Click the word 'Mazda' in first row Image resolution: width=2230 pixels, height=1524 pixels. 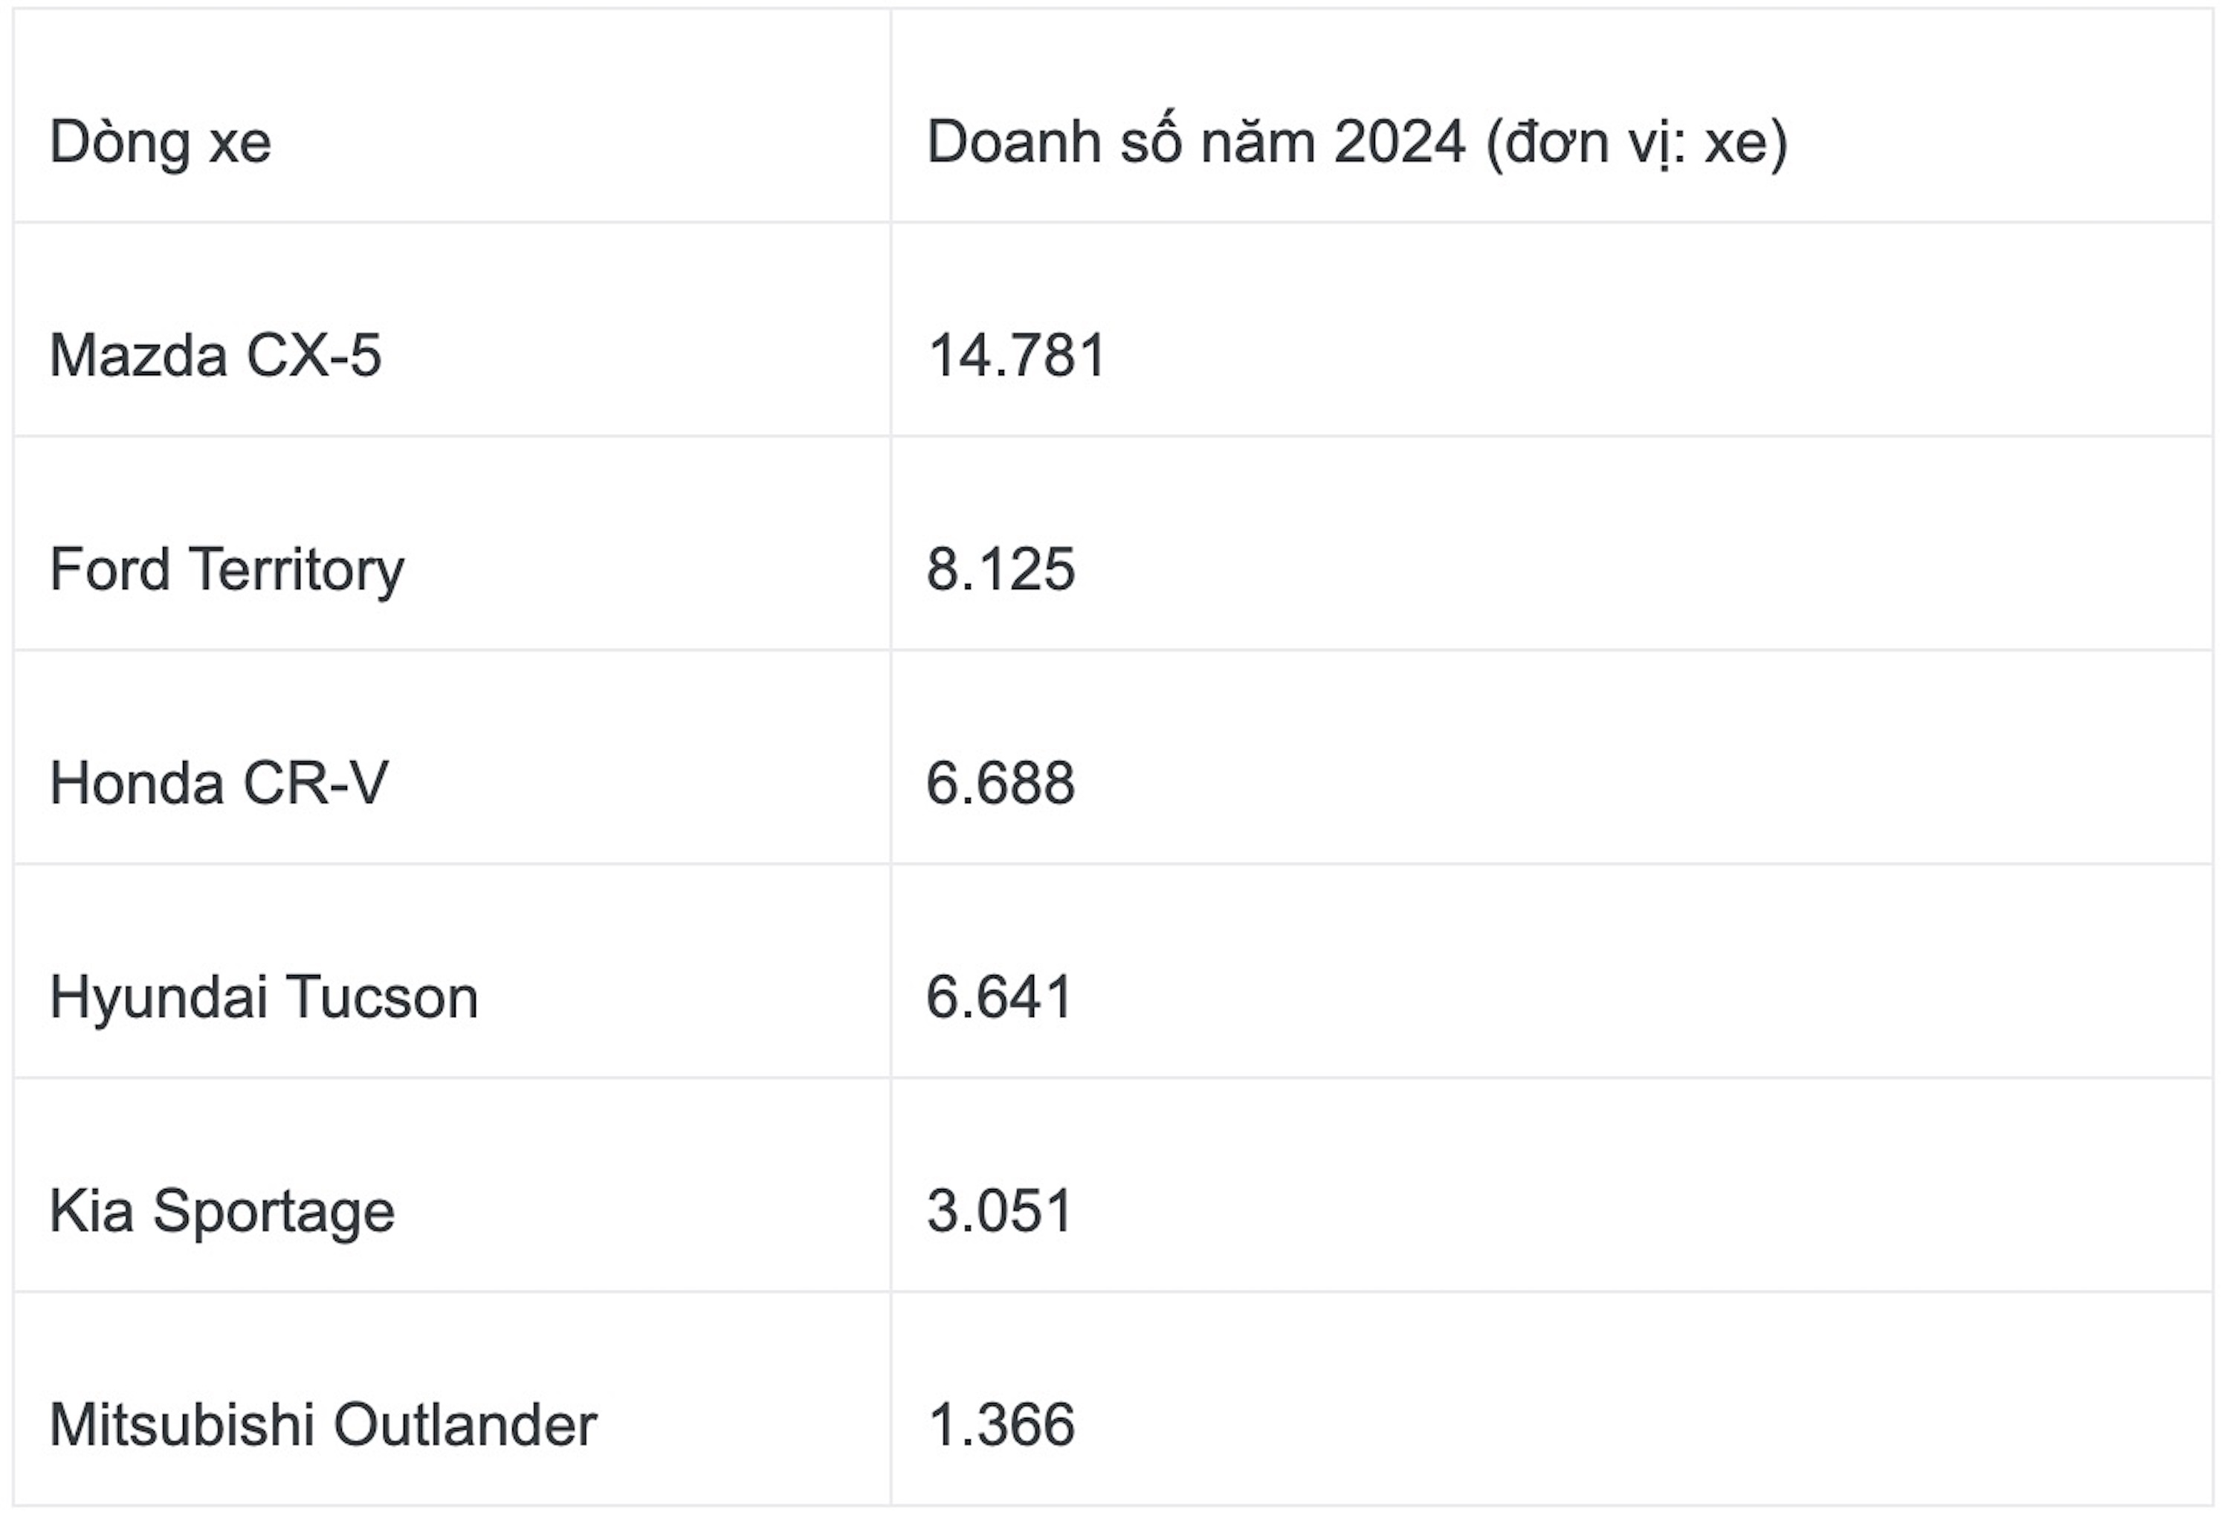tap(138, 356)
